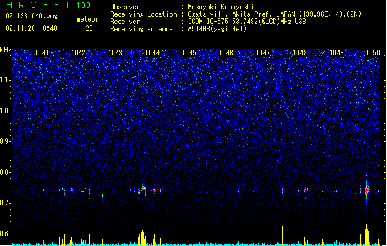Click the bright meteor echo before 1044
Image resolution: width=387 pixels, height=246 pixels.
coord(143,188)
